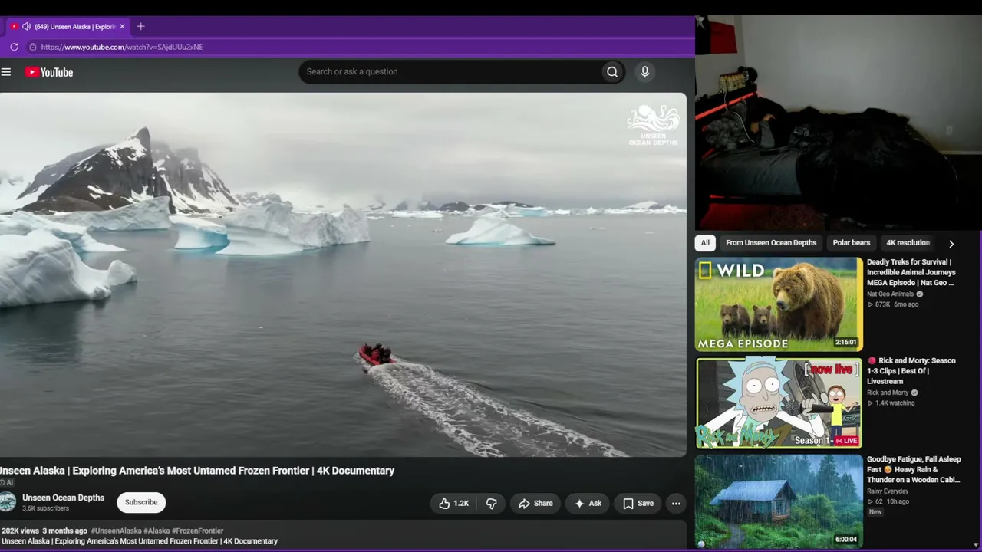Click the #FrozenFrontier hashtag
Viewport: 982px width, 552px height.
point(197,531)
